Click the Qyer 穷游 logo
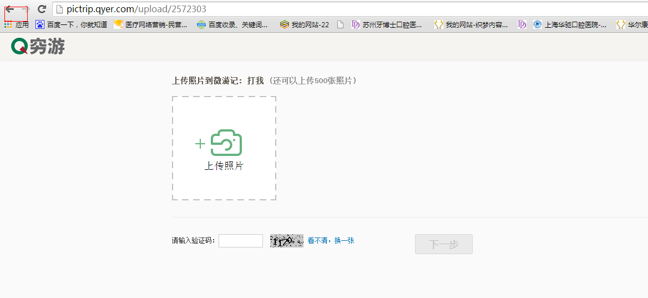648x298 pixels. tap(38, 47)
